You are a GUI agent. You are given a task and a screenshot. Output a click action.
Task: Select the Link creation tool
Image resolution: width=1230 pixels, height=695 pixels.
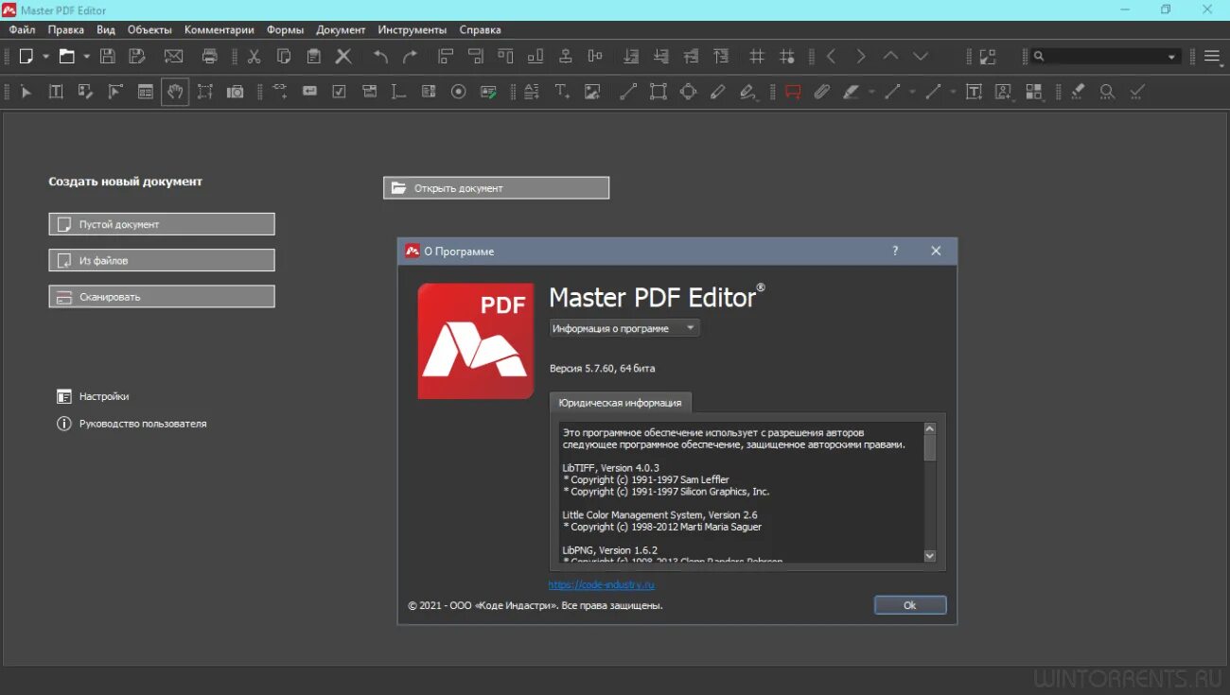pos(280,92)
